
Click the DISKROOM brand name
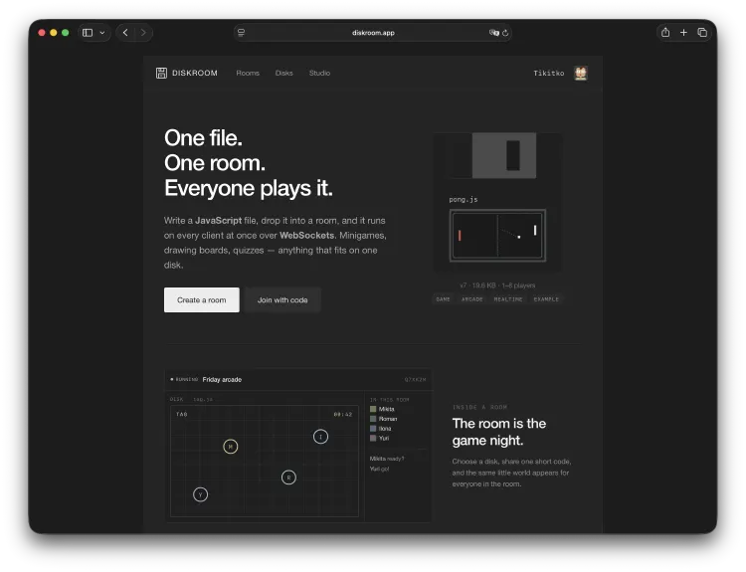pyautogui.click(x=195, y=73)
